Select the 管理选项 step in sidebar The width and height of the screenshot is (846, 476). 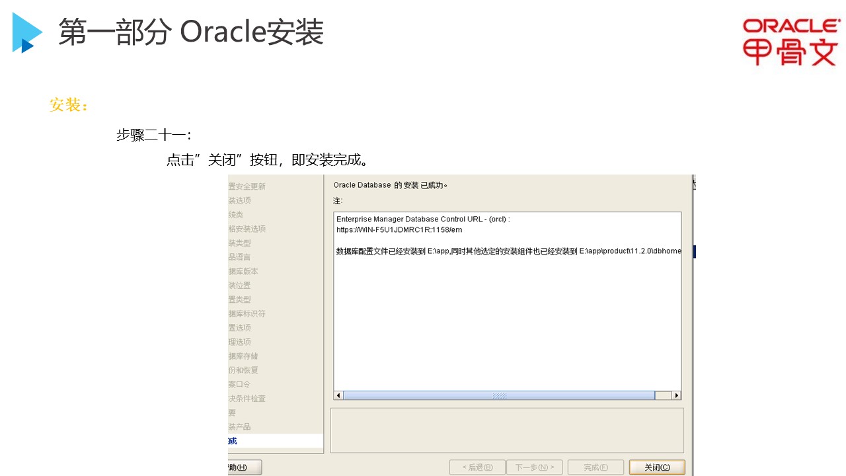pos(239,342)
